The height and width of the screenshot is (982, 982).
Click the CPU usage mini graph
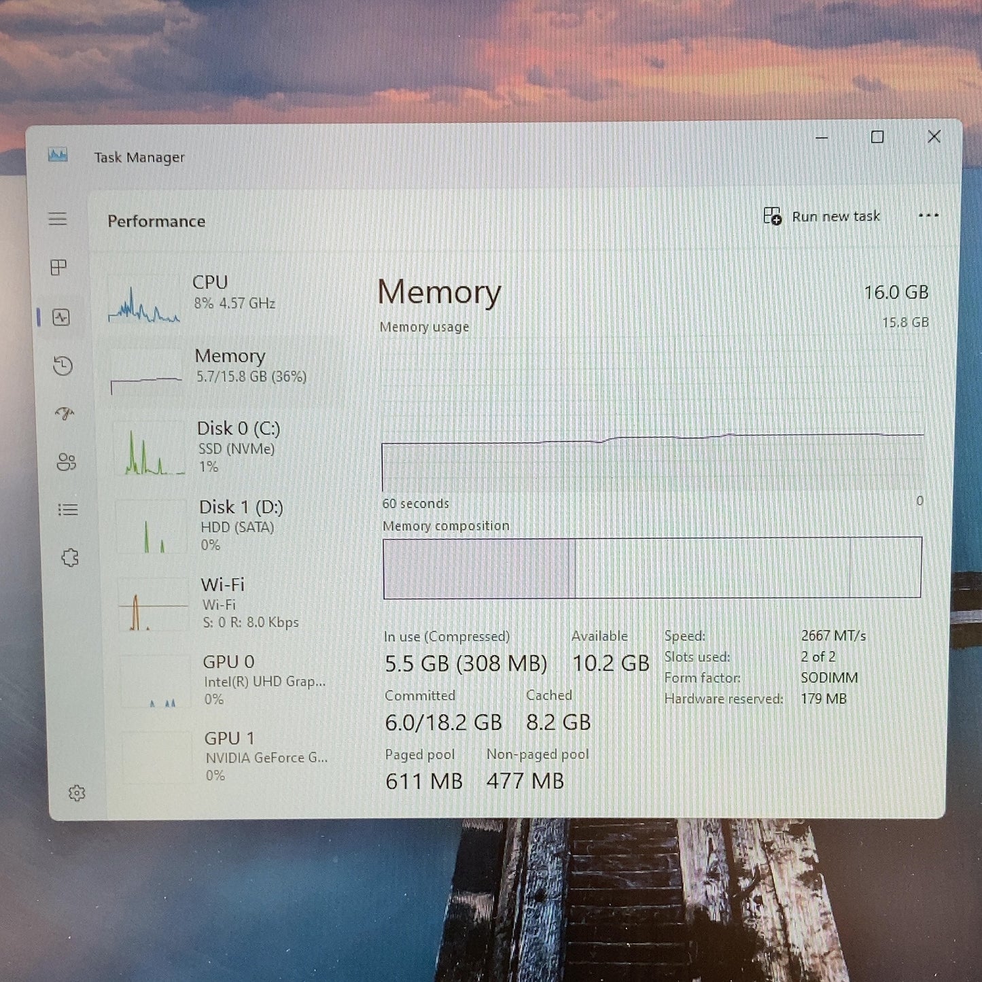pyautogui.click(x=144, y=299)
